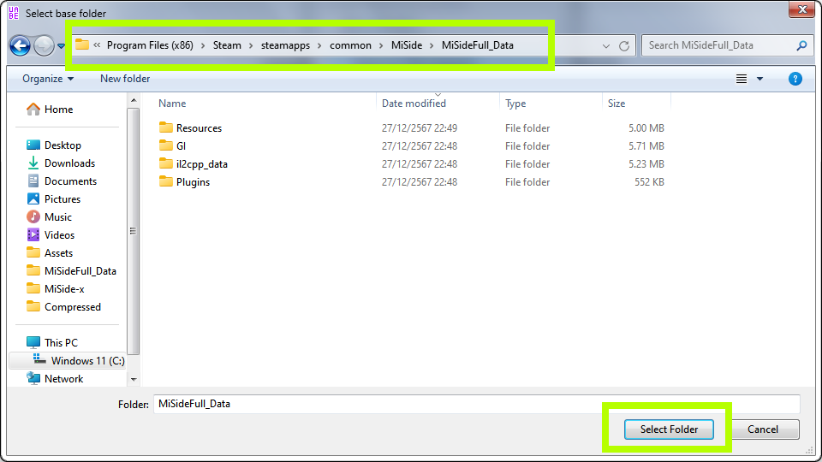Open MiSideFull_Data in sidebar
Screen dimensions: 822x462
click(71, 271)
